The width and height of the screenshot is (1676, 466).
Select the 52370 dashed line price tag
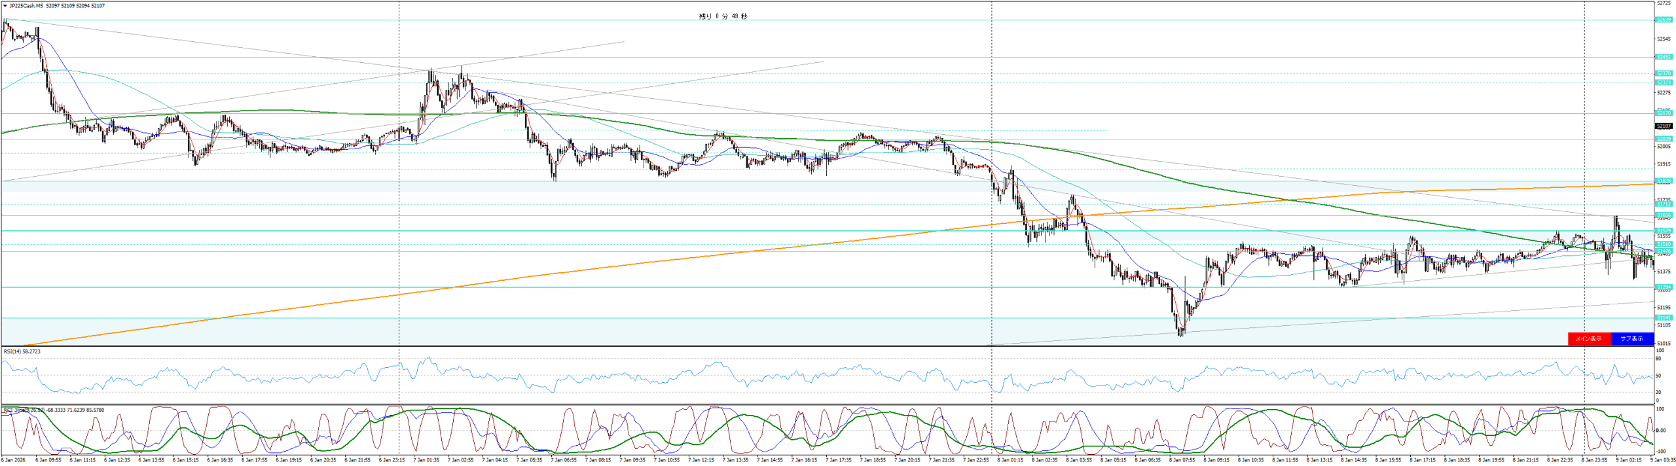pos(1664,74)
